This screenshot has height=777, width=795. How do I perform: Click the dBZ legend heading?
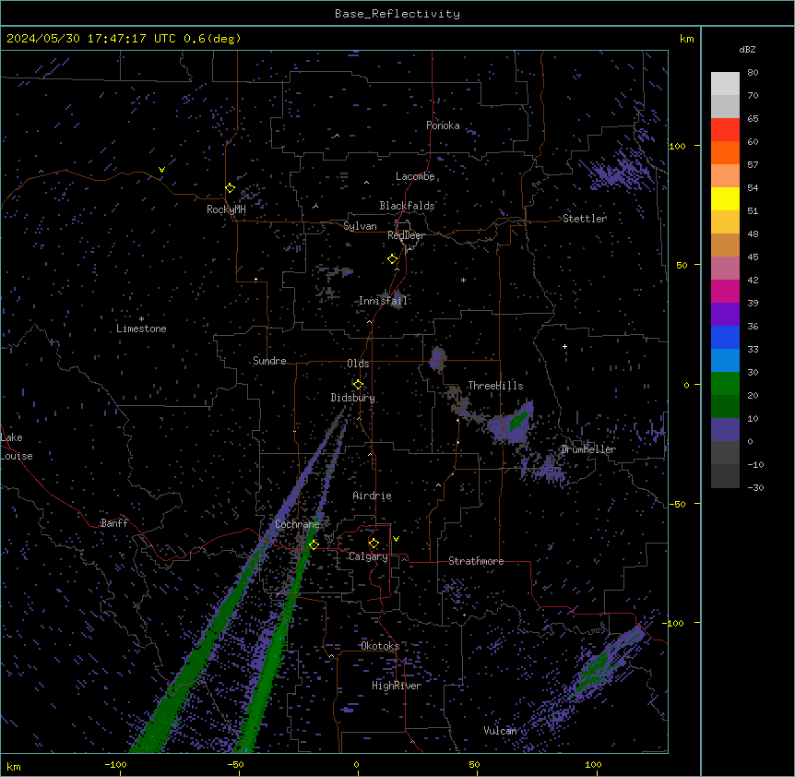(747, 49)
